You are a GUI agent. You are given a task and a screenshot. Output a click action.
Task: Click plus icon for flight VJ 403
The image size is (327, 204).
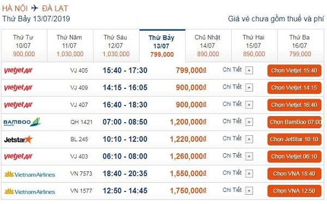249,157
